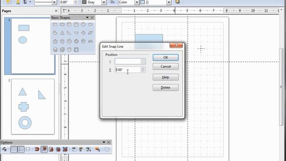Select the Cross shape in Basic Shapes
This screenshot has width=286, height=161.
[76, 41]
